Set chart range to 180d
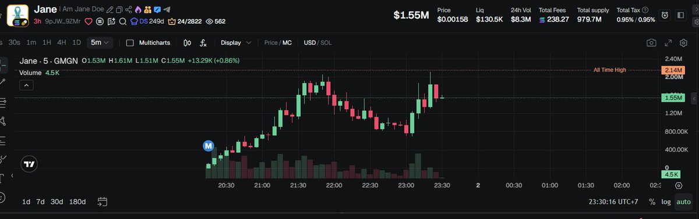This screenshot has width=699, height=219. (77, 202)
